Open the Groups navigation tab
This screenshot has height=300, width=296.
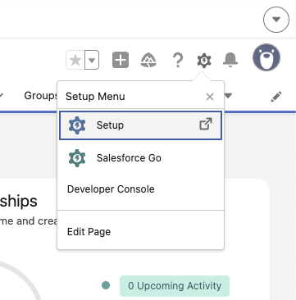[40, 96]
